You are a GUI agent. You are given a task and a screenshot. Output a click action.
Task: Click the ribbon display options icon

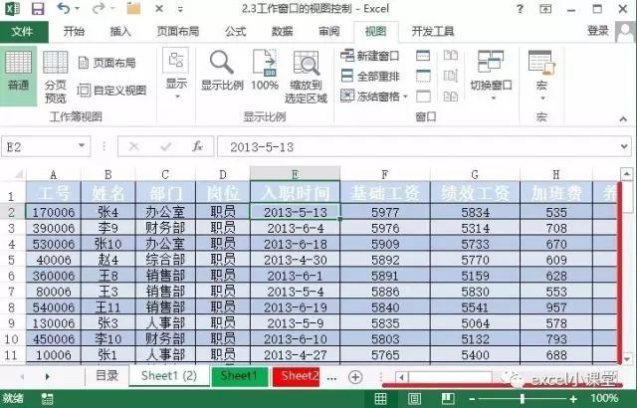[x=545, y=9]
